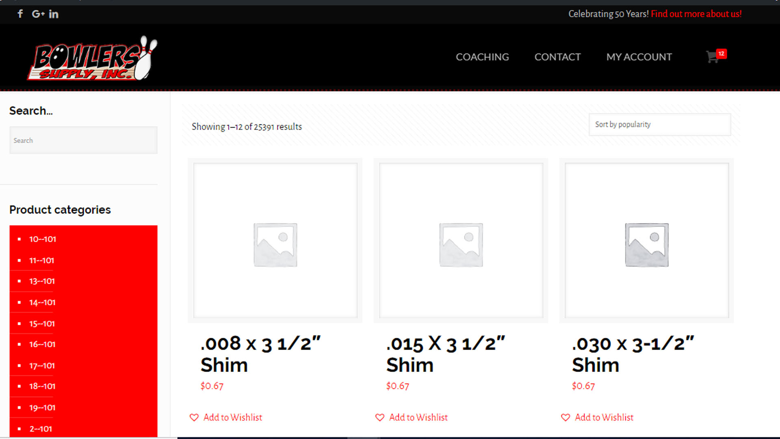The image size is (780, 439).
Task: Add .008 x 3 1/2" Shim to Wishlist
Action: pos(233,417)
